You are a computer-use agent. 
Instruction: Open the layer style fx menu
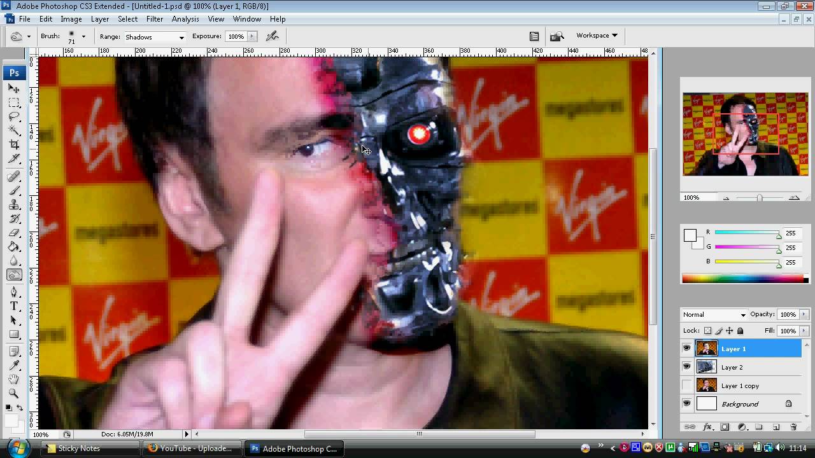[707, 427]
